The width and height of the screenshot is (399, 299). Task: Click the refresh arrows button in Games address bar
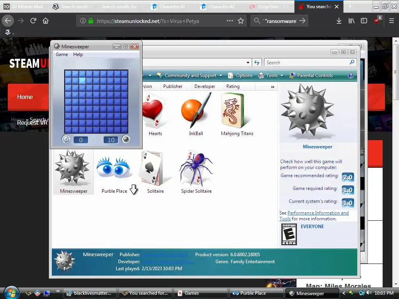(x=256, y=63)
